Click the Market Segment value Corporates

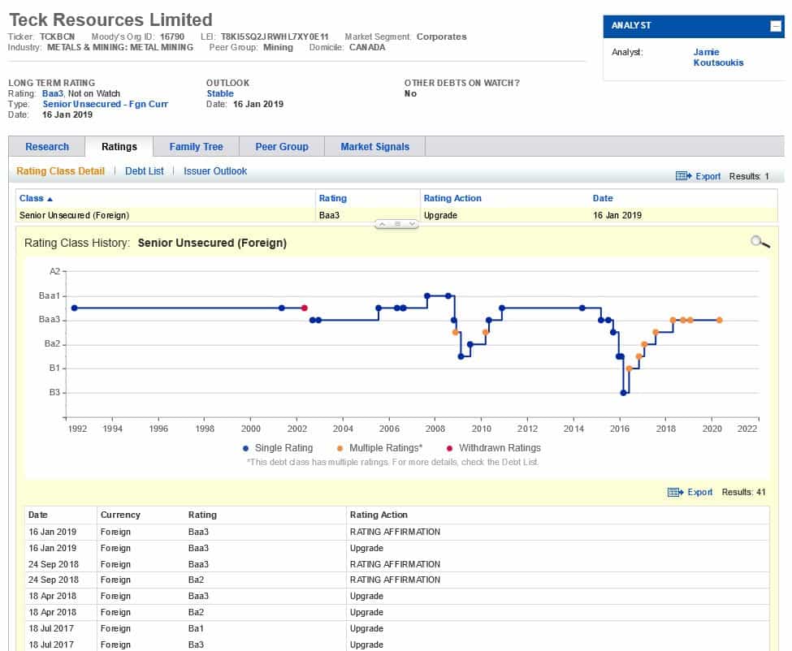[441, 37]
